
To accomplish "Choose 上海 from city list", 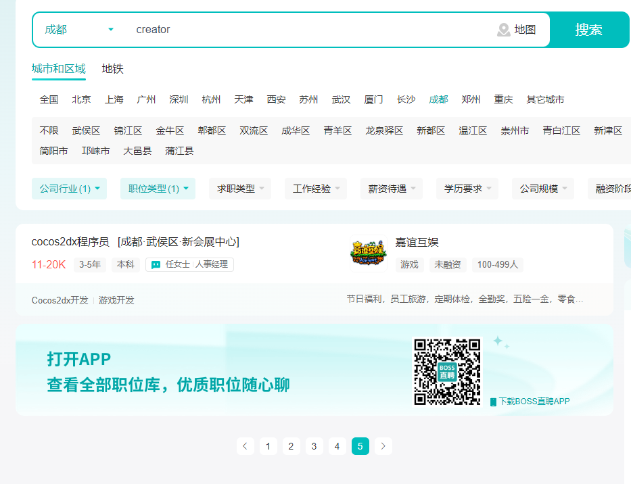I will 114,99.
